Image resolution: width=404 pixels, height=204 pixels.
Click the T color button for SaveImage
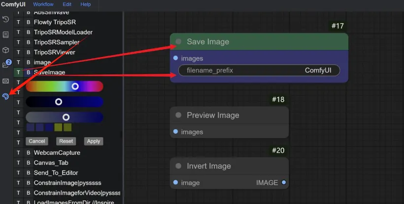18,72
